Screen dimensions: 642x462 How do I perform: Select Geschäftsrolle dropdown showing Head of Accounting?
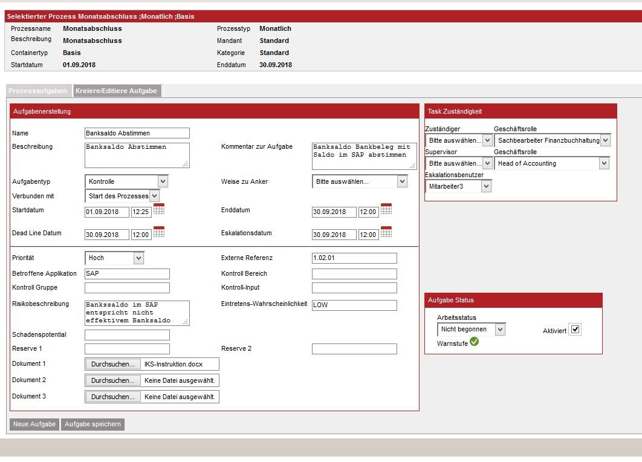point(552,163)
